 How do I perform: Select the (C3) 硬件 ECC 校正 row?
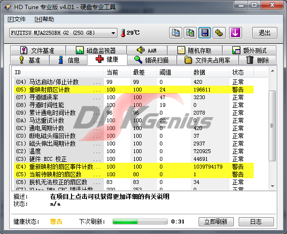pyautogui.click(x=134, y=159)
